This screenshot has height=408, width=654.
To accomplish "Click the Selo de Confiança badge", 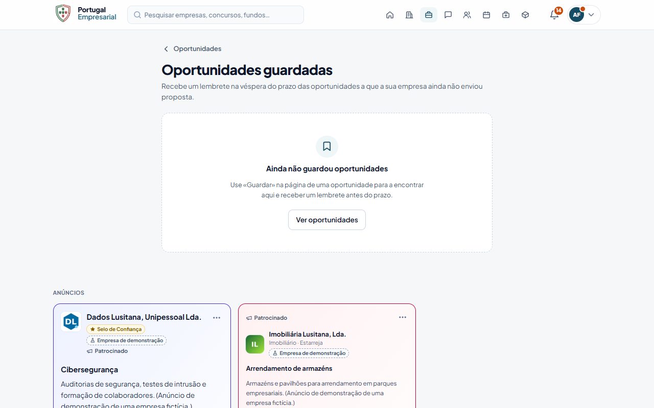I will [116, 329].
